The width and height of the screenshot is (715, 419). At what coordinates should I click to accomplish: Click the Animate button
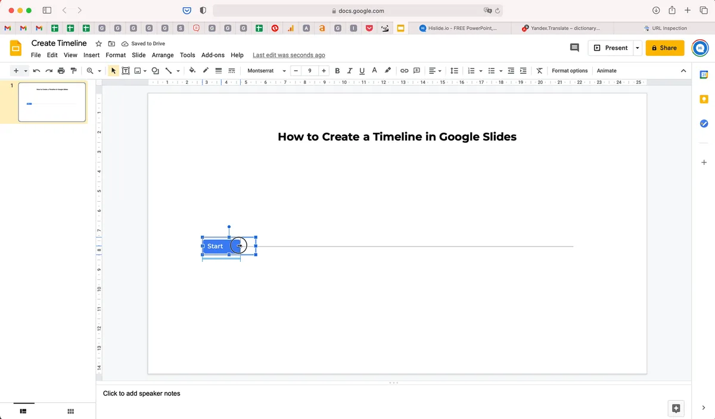coord(607,71)
